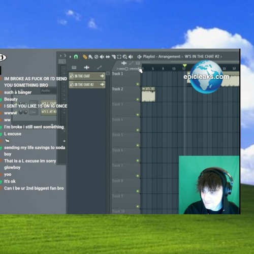Click the webcam feed thumbnail
Viewport: 254px width, 254px height.
(209, 185)
